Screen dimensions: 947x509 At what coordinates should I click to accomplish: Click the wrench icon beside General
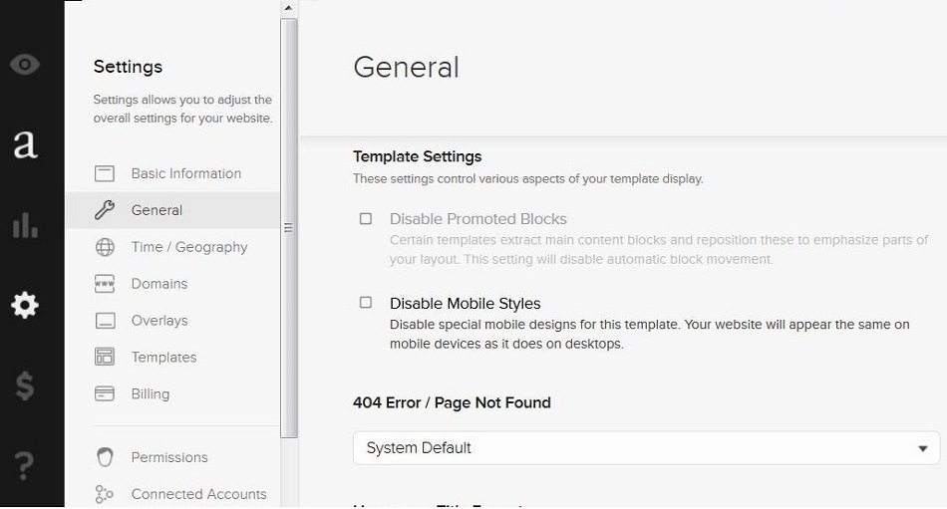105,210
